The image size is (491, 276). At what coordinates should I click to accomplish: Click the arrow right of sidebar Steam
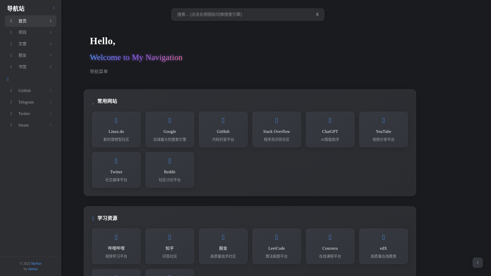51,125
